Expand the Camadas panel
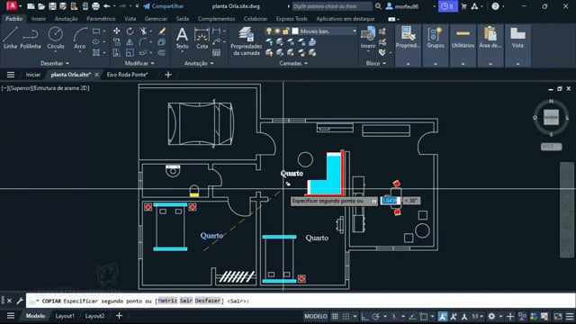The height and width of the screenshot is (324, 576). pyautogui.click(x=293, y=63)
